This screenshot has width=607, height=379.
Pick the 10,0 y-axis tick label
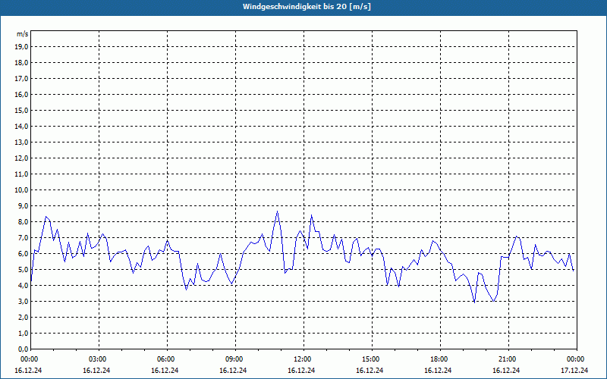click(21, 190)
